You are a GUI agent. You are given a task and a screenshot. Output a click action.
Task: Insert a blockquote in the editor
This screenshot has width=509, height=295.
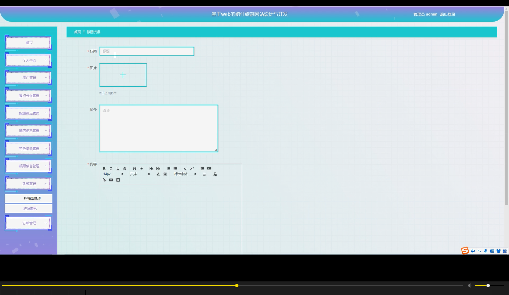point(135,169)
